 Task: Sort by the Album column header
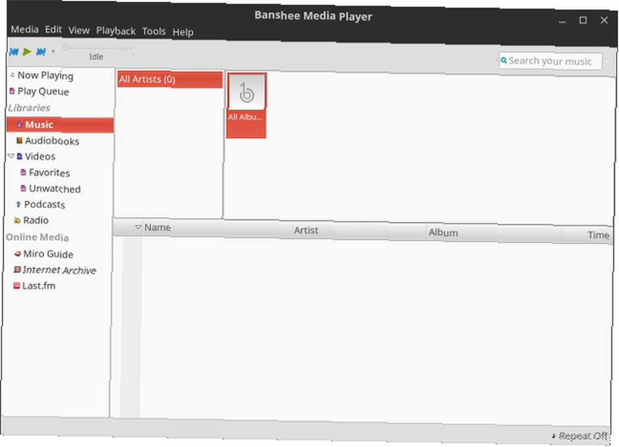(443, 233)
